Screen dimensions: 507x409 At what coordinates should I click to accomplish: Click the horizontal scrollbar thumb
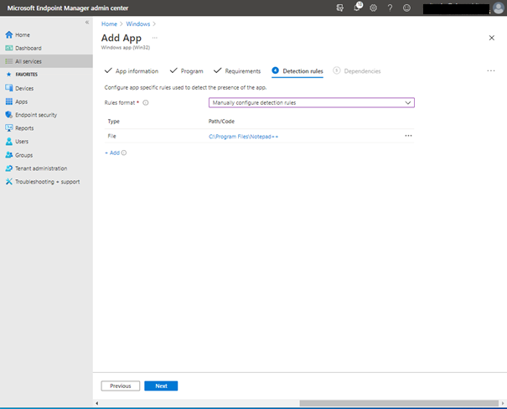coord(399,403)
